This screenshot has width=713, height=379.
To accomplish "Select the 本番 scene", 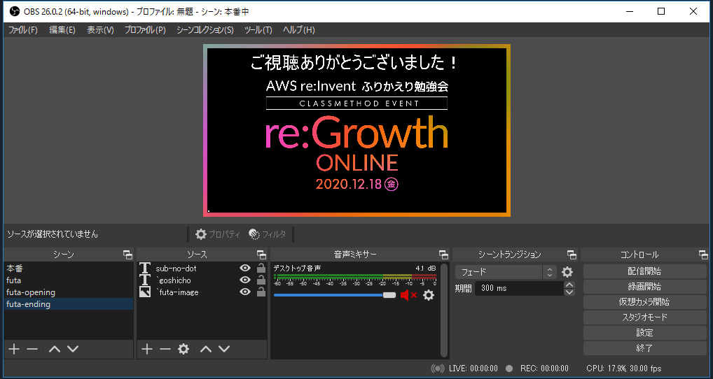I will pos(69,269).
